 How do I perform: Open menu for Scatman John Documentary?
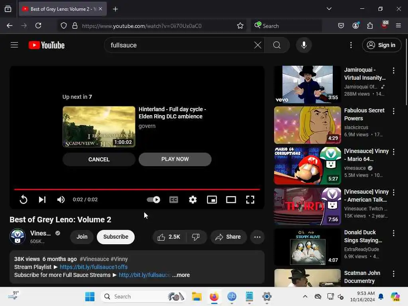coord(394,274)
